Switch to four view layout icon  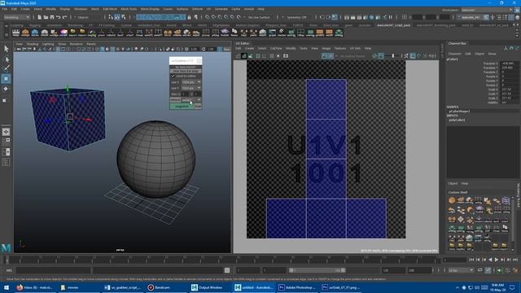6,142
